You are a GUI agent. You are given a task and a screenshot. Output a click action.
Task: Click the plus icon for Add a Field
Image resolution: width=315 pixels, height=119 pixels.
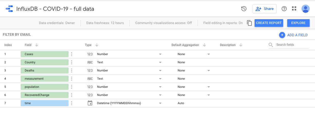282,35
